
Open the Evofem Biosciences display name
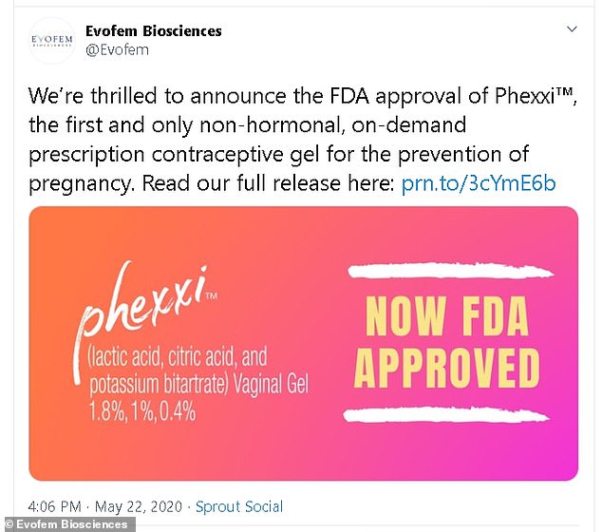click(x=153, y=31)
